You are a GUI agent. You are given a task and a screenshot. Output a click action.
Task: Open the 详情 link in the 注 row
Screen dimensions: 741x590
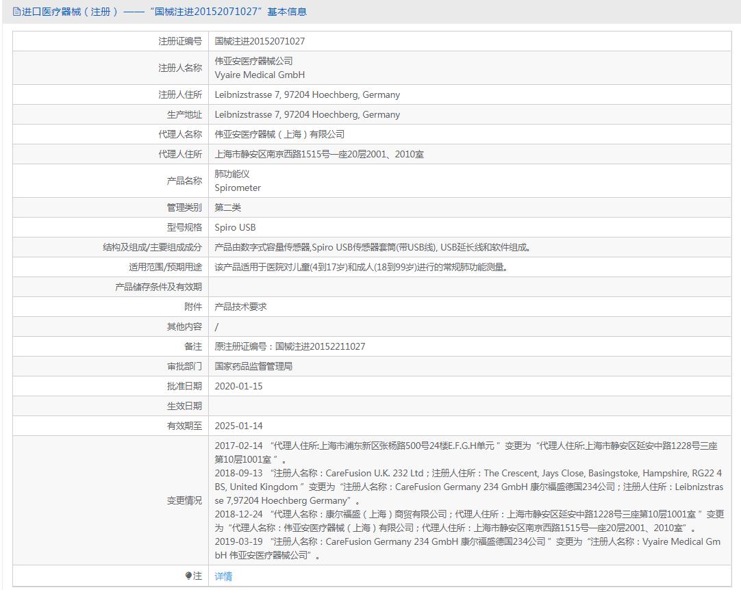[223, 576]
